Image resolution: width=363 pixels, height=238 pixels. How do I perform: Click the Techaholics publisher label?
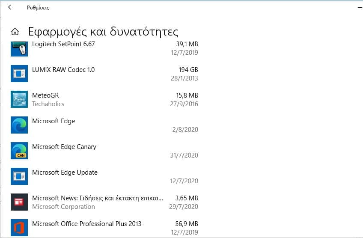point(48,104)
